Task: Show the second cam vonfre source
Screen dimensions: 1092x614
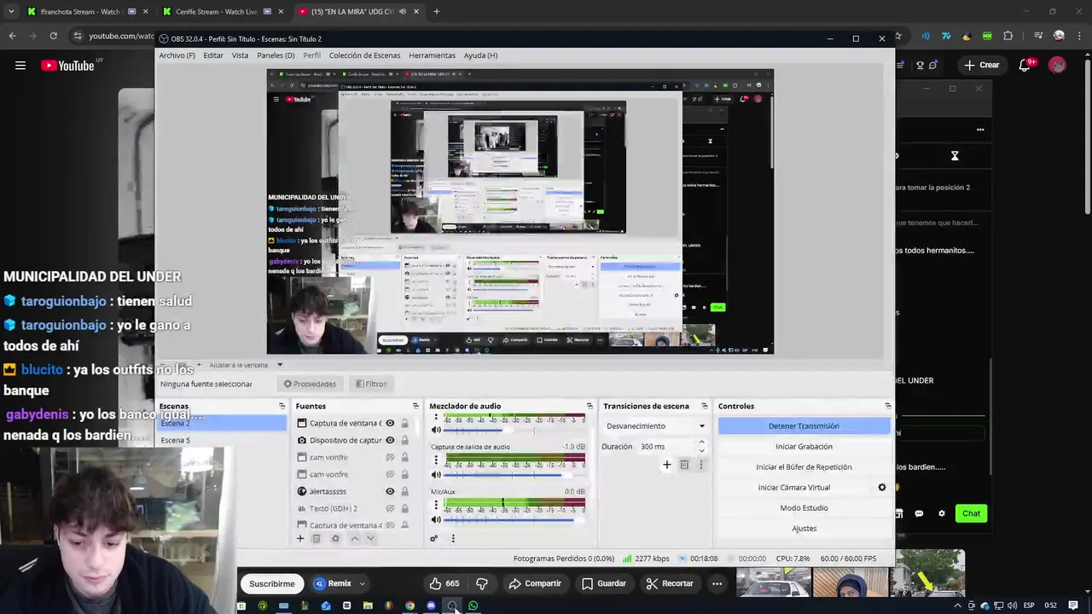Action: 390,474
